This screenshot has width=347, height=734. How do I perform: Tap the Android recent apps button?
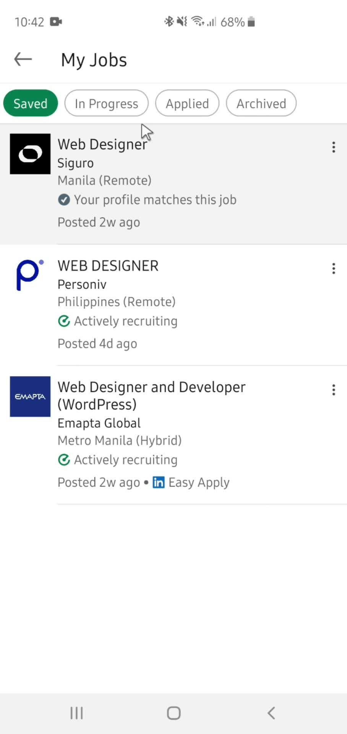coord(76,713)
